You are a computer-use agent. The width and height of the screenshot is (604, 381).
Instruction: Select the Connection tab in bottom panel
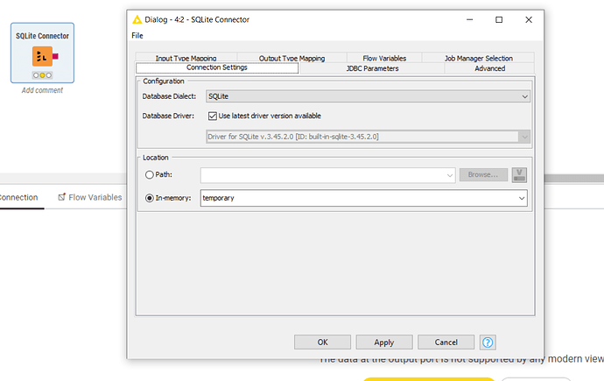19,197
